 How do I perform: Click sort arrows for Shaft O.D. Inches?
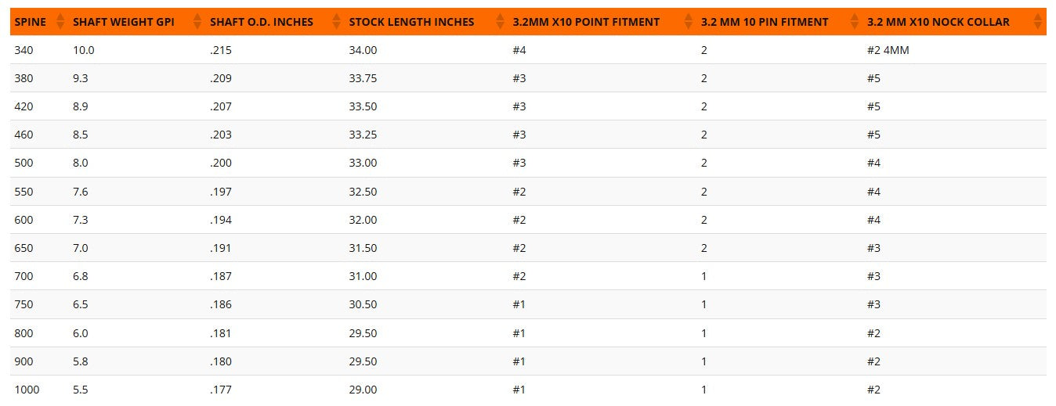(337, 22)
